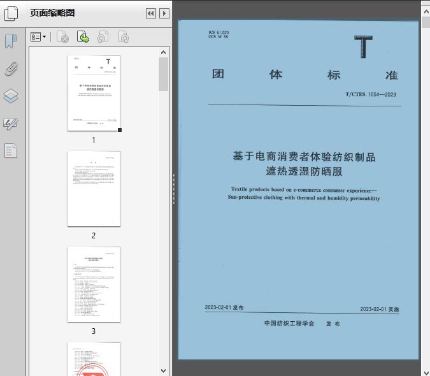Viewport: 430px width, 376px height.
Task: Click the extract pages green arrow icon
Action: [x=83, y=37]
